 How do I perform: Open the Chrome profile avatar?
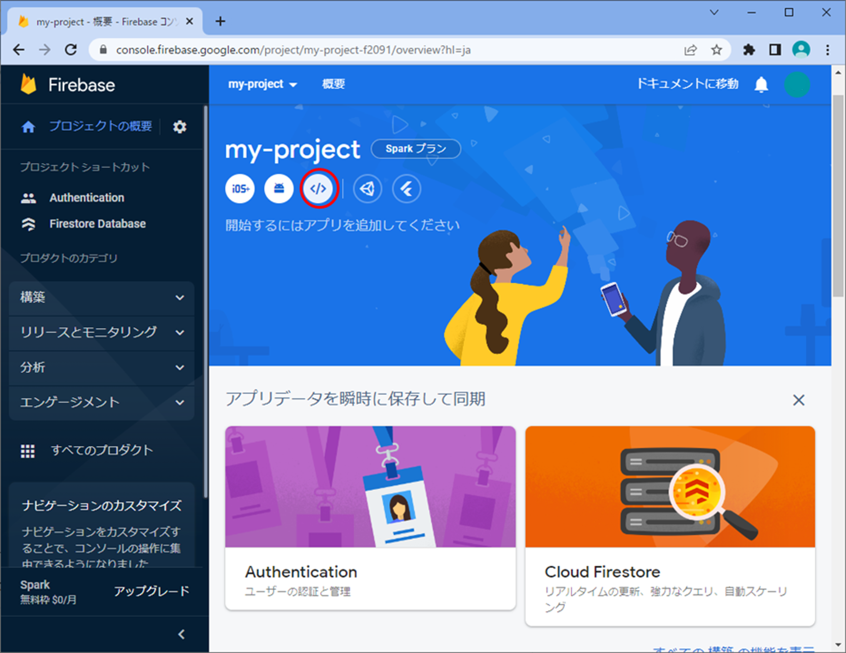click(x=801, y=50)
